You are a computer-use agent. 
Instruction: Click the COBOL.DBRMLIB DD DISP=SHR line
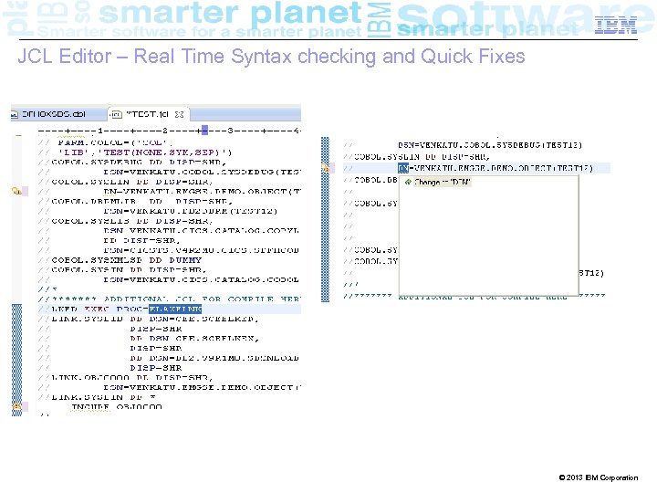133,202
